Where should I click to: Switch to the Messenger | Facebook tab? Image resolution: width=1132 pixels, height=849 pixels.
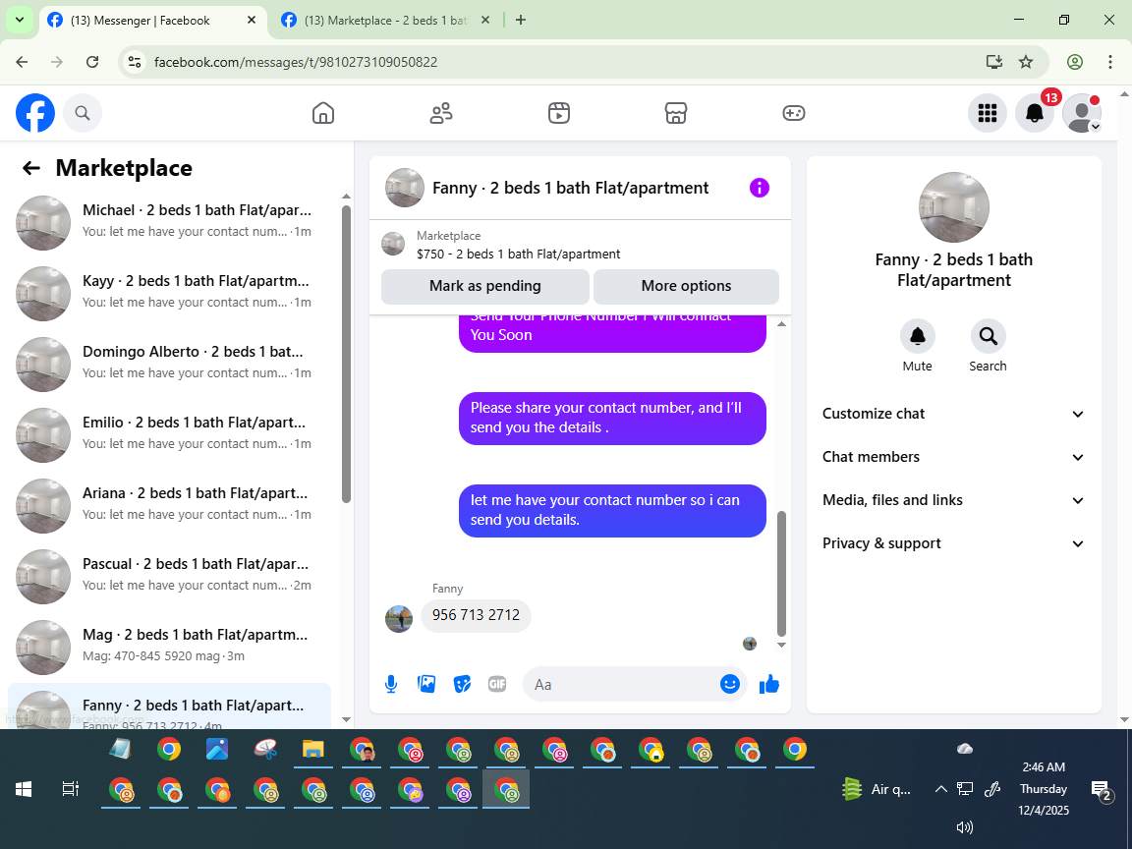point(151,21)
